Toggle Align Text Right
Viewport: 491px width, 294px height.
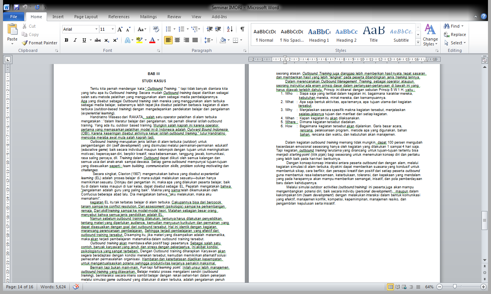tap(186, 40)
